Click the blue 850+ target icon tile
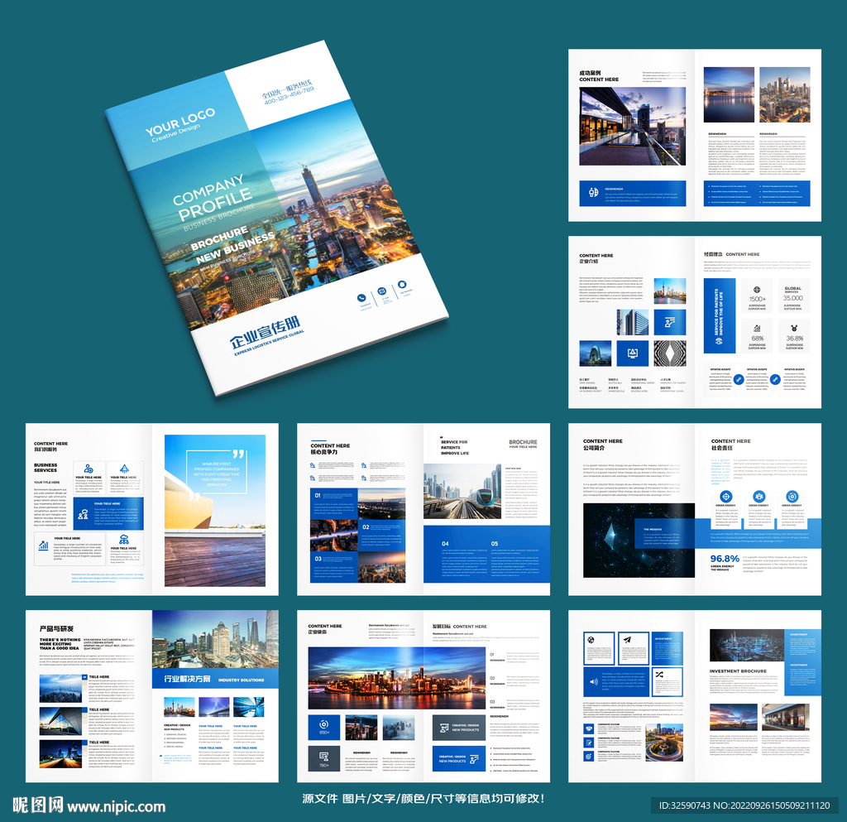847x822 pixels. coord(324,728)
